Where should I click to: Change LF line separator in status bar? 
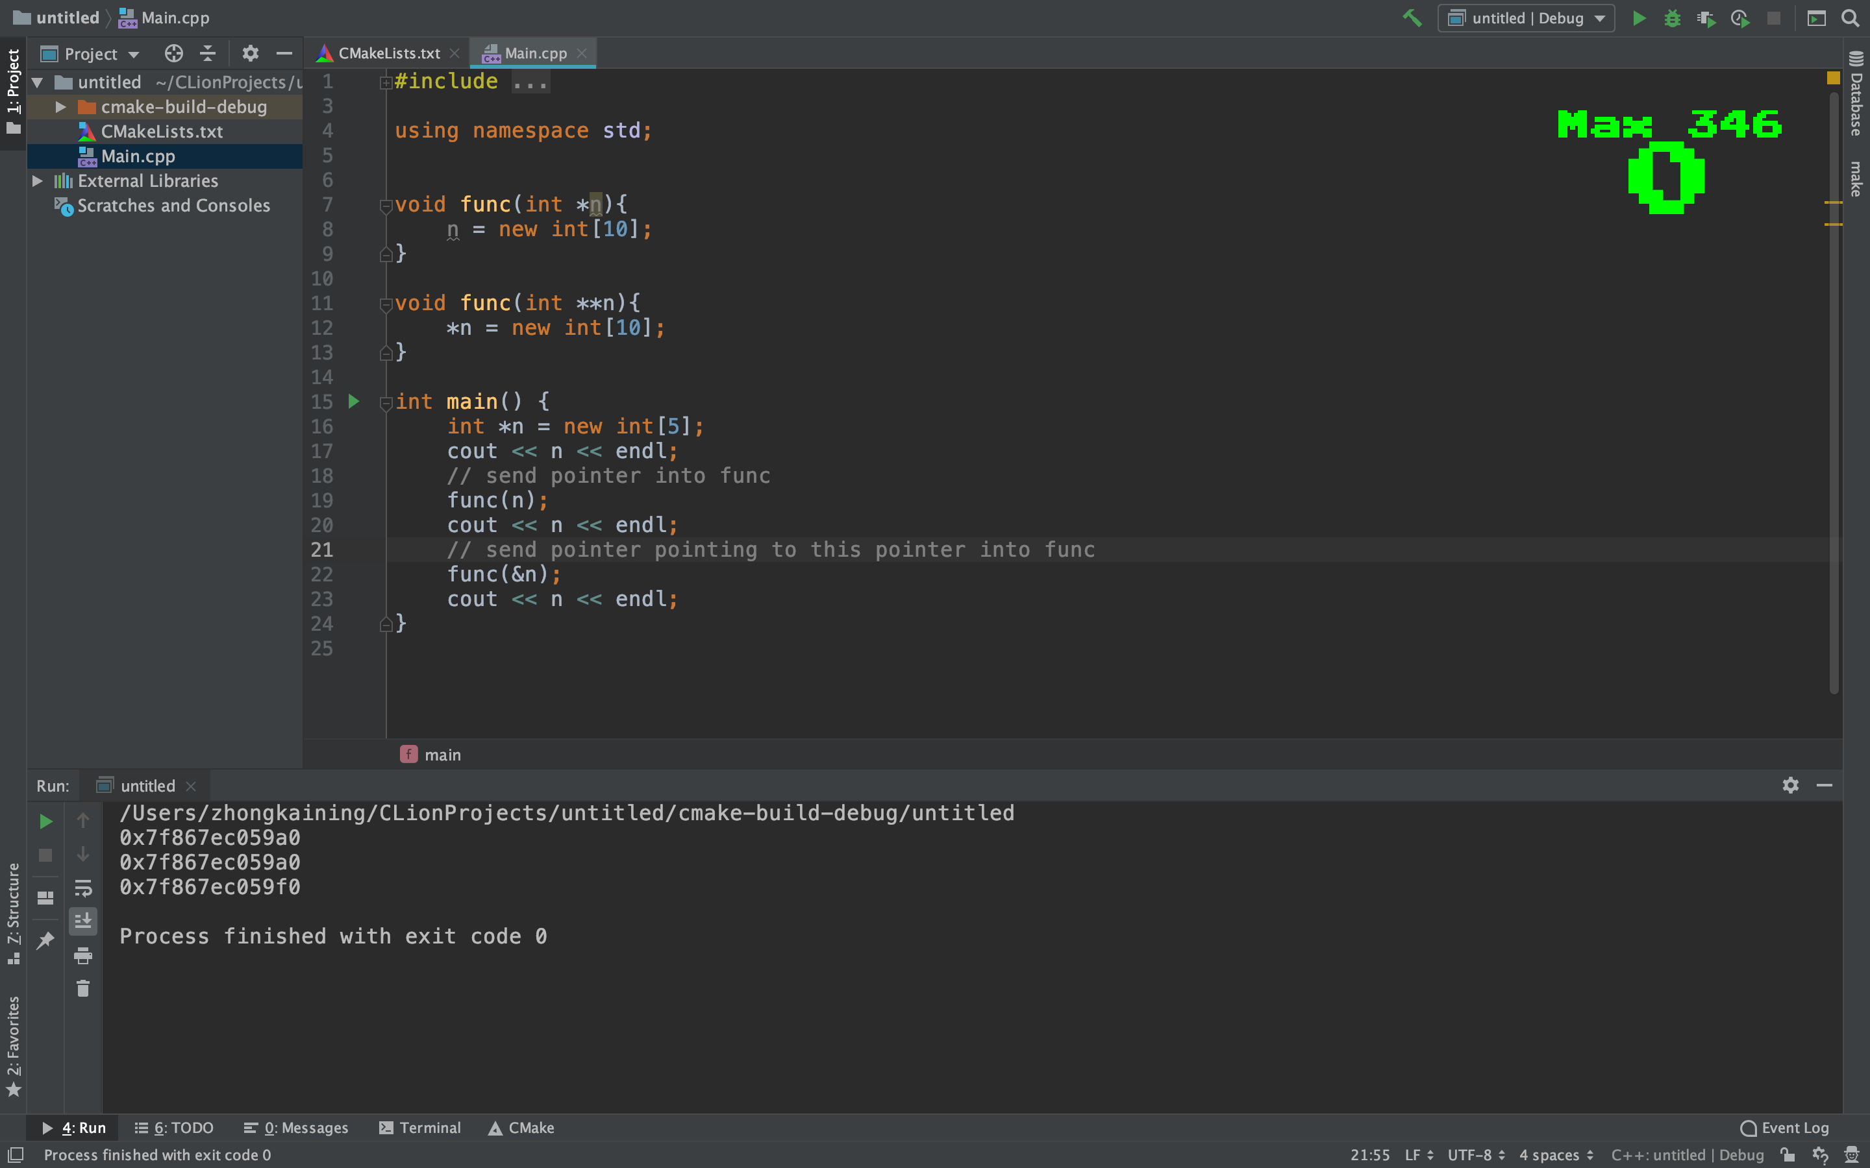[x=1419, y=1155]
